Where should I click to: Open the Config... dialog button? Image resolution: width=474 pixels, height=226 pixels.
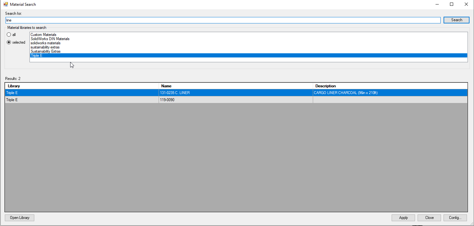point(455,218)
